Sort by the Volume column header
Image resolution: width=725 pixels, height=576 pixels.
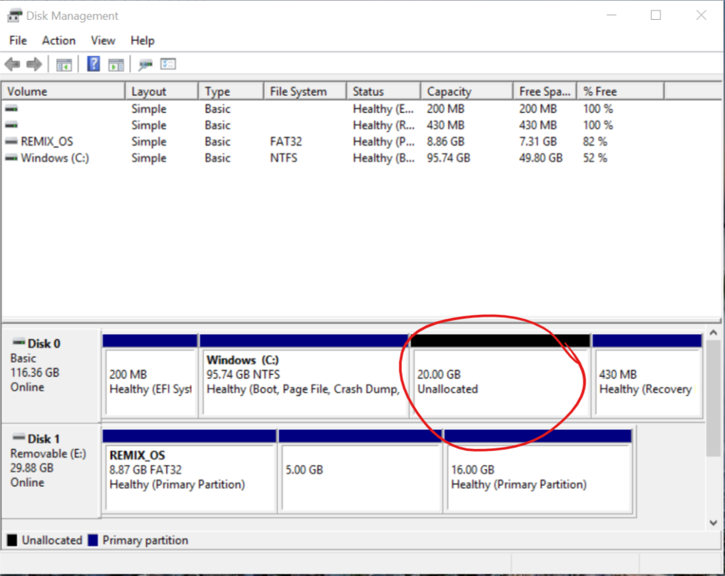(x=63, y=91)
